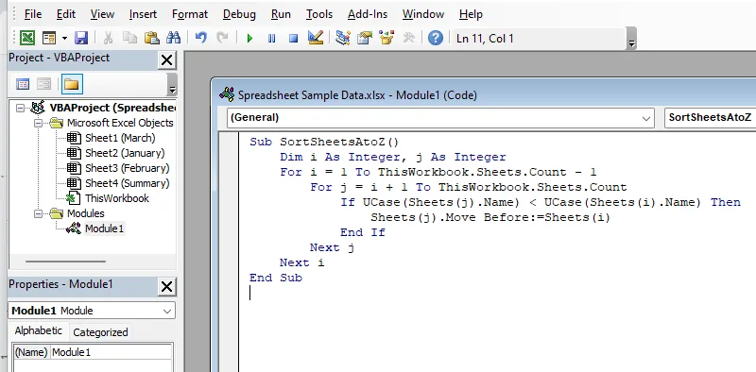The image size is (756, 372).
Task: Click the 'Next j' code line
Action: pos(333,247)
